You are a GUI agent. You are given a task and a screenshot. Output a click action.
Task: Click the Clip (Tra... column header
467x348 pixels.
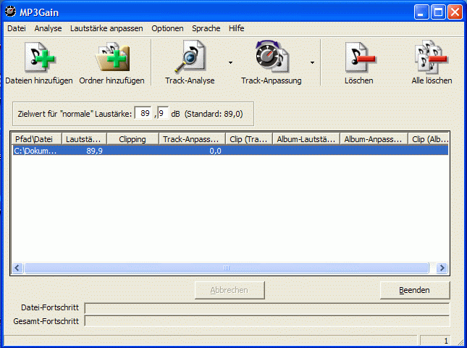coord(249,139)
